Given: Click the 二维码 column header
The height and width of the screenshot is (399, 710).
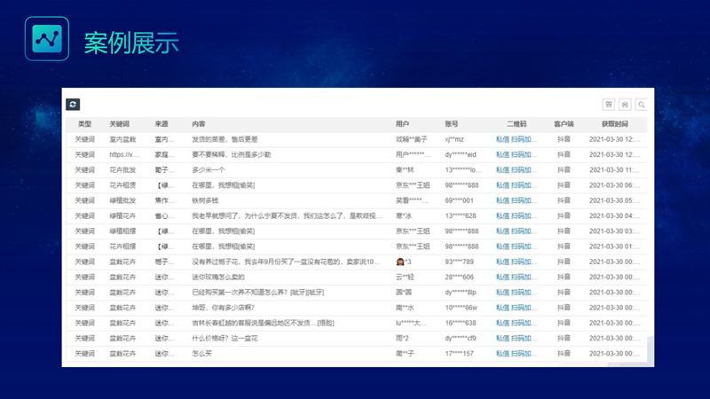Looking at the screenshot, I should tap(517, 124).
